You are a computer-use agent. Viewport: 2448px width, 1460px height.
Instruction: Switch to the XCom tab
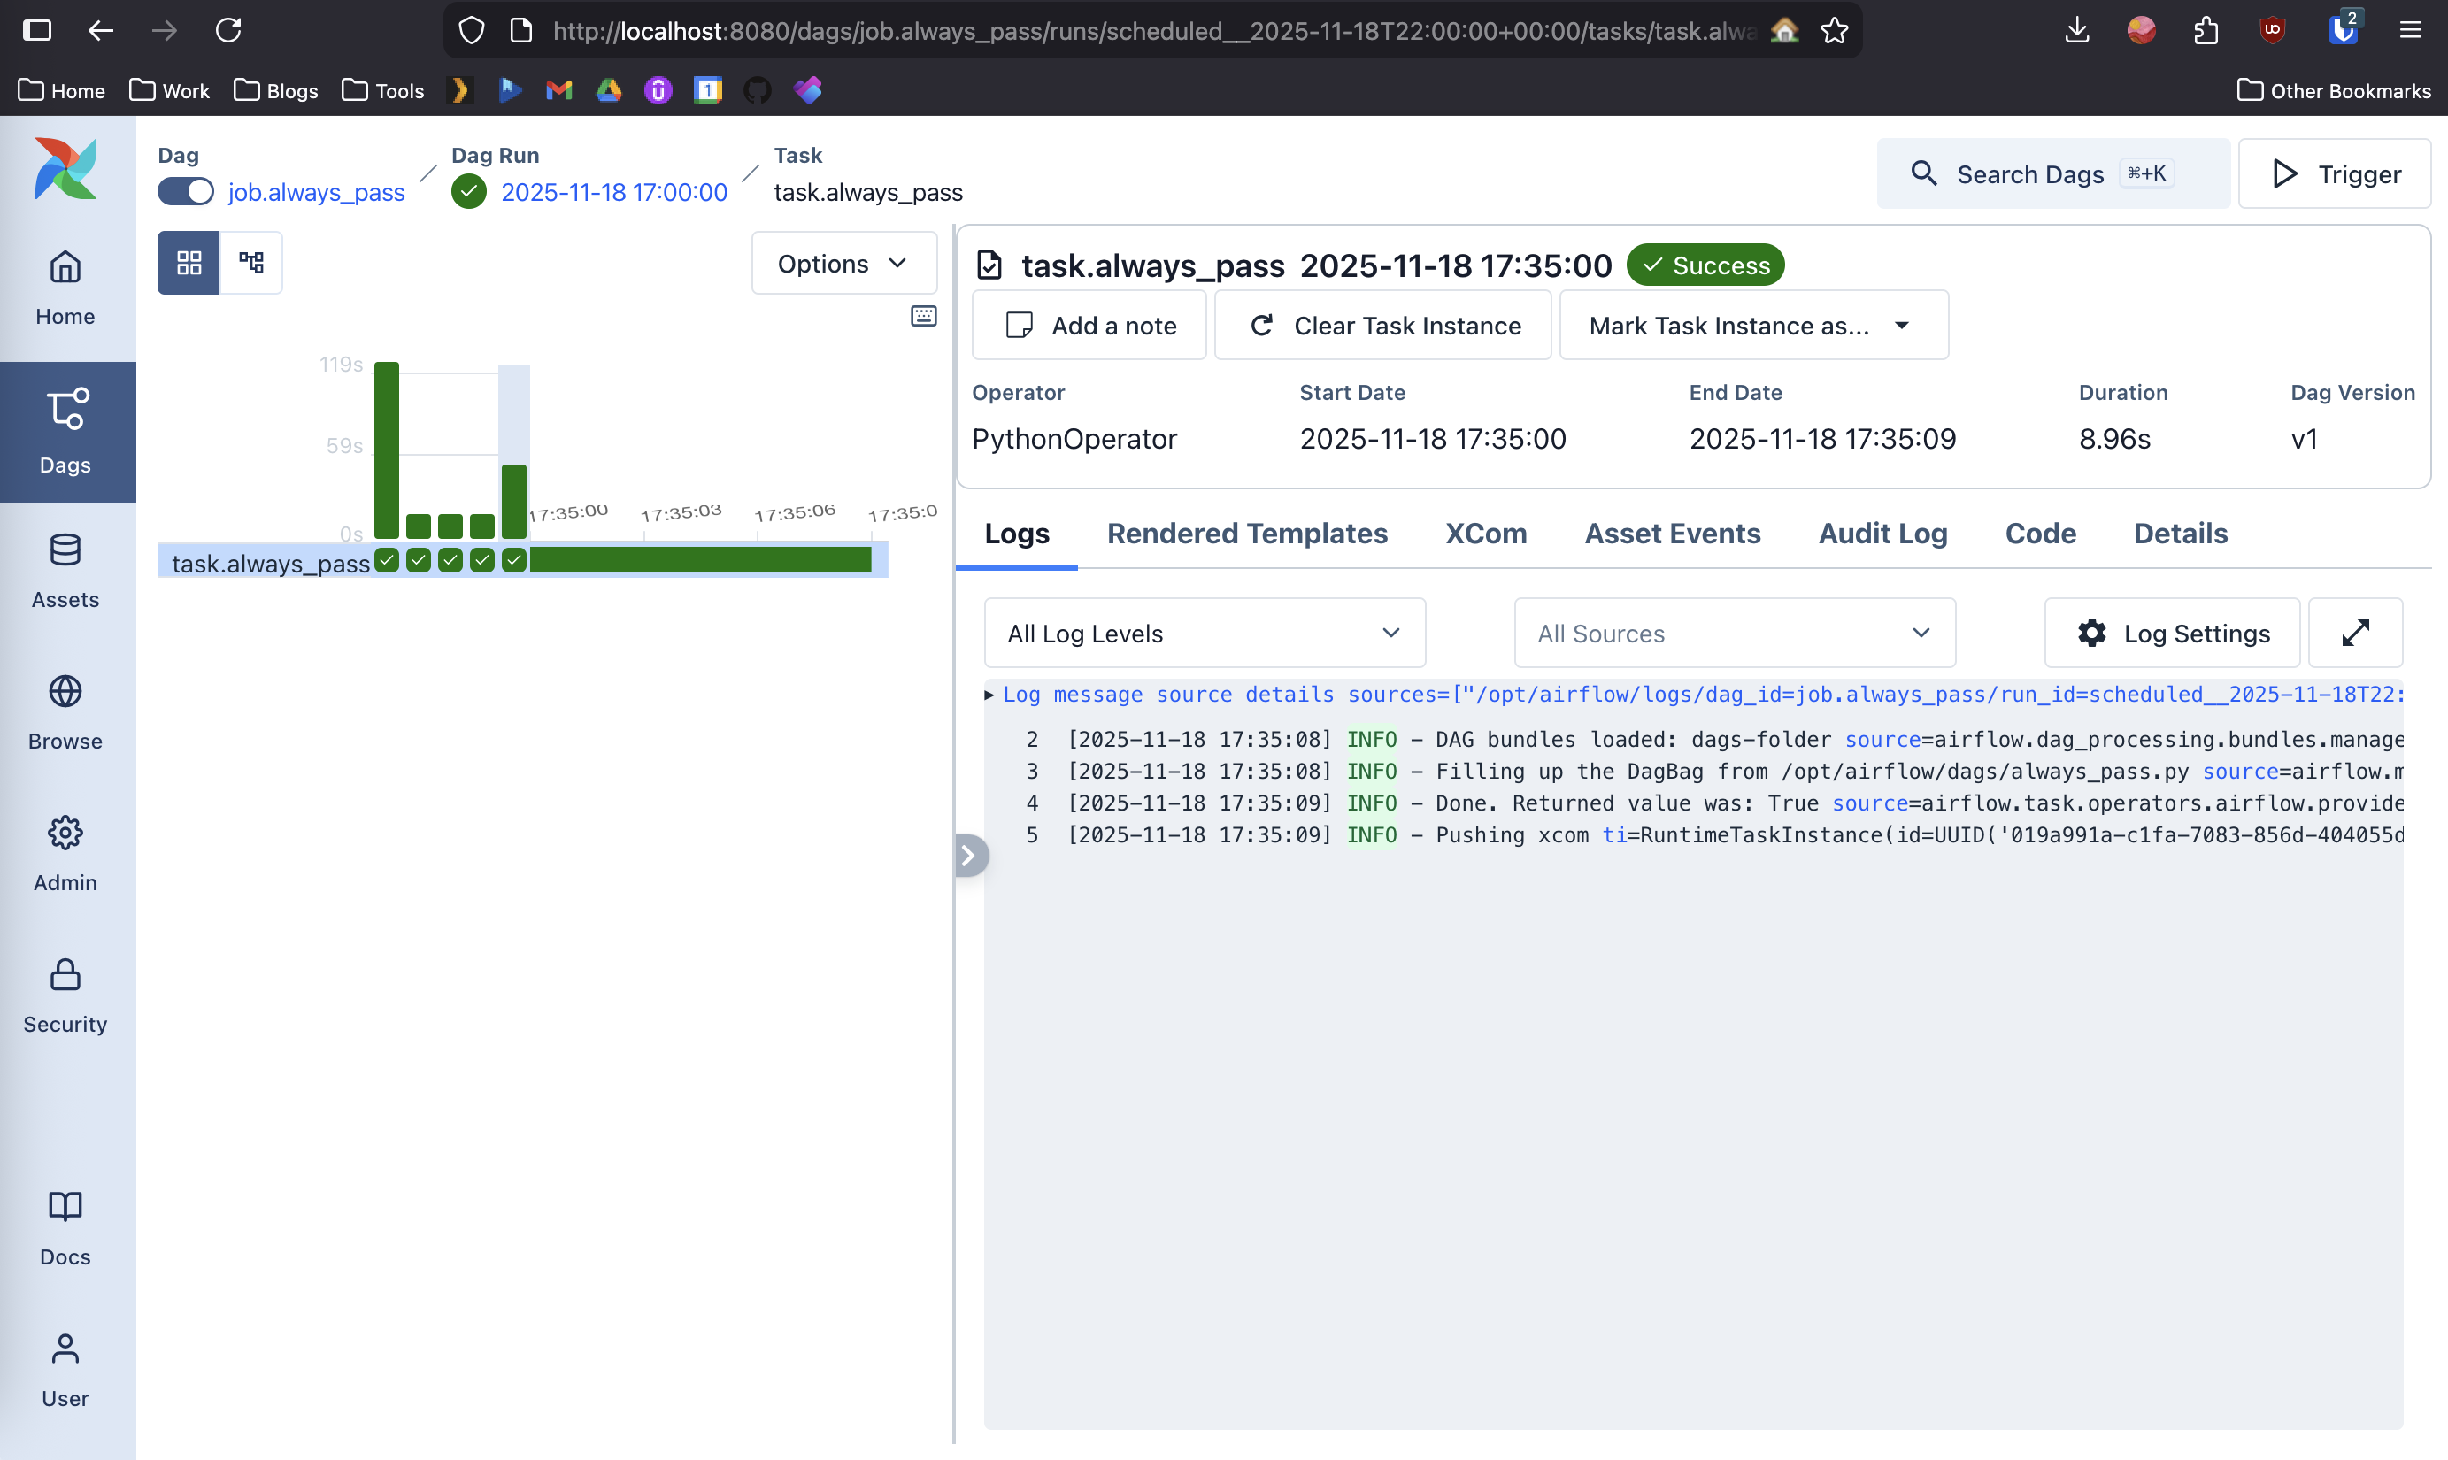point(1485,534)
